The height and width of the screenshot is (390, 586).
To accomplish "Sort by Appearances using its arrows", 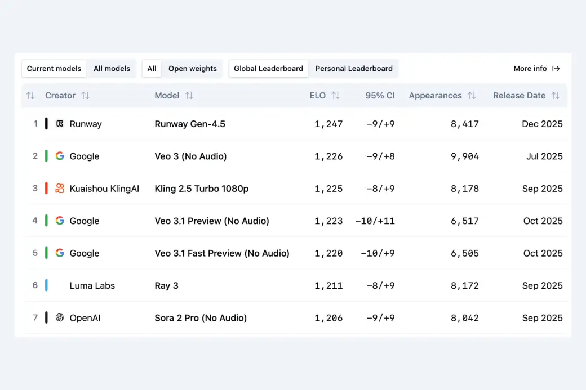I will [x=472, y=96].
